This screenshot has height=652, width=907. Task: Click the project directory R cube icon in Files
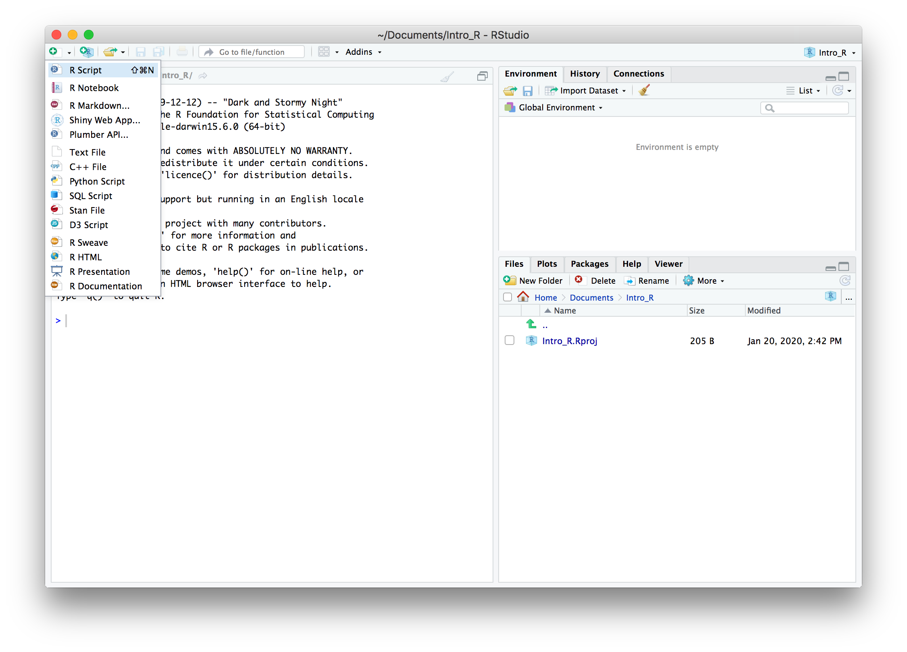point(830,297)
